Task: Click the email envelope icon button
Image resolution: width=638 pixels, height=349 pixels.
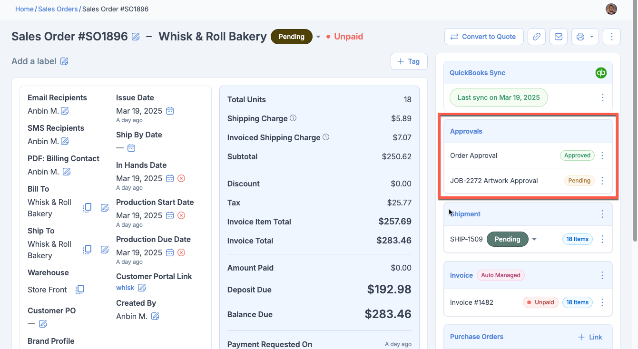Action: 559,37
